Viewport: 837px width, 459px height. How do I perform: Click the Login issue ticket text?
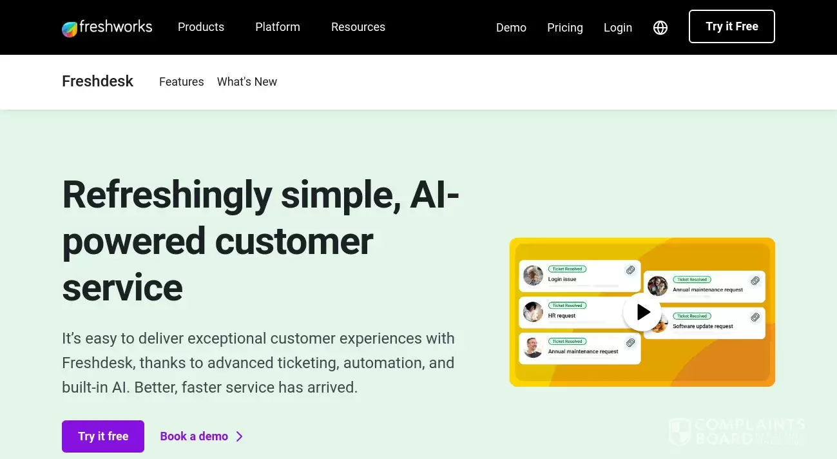click(562, 280)
